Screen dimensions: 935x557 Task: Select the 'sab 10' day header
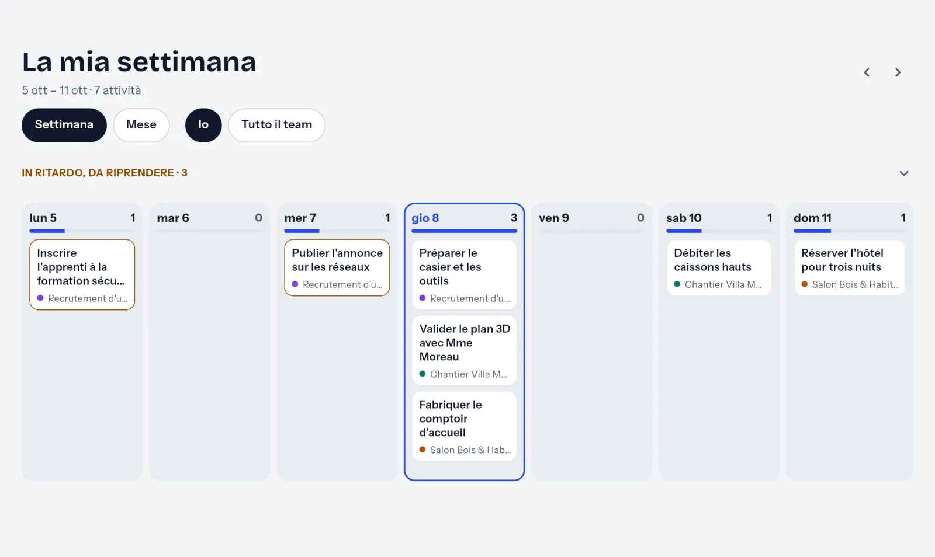pyautogui.click(x=684, y=218)
